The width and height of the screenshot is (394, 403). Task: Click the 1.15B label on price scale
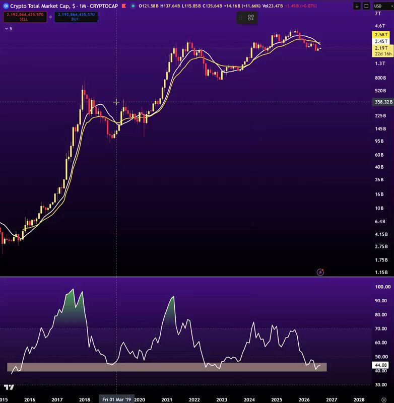click(381, 272)
